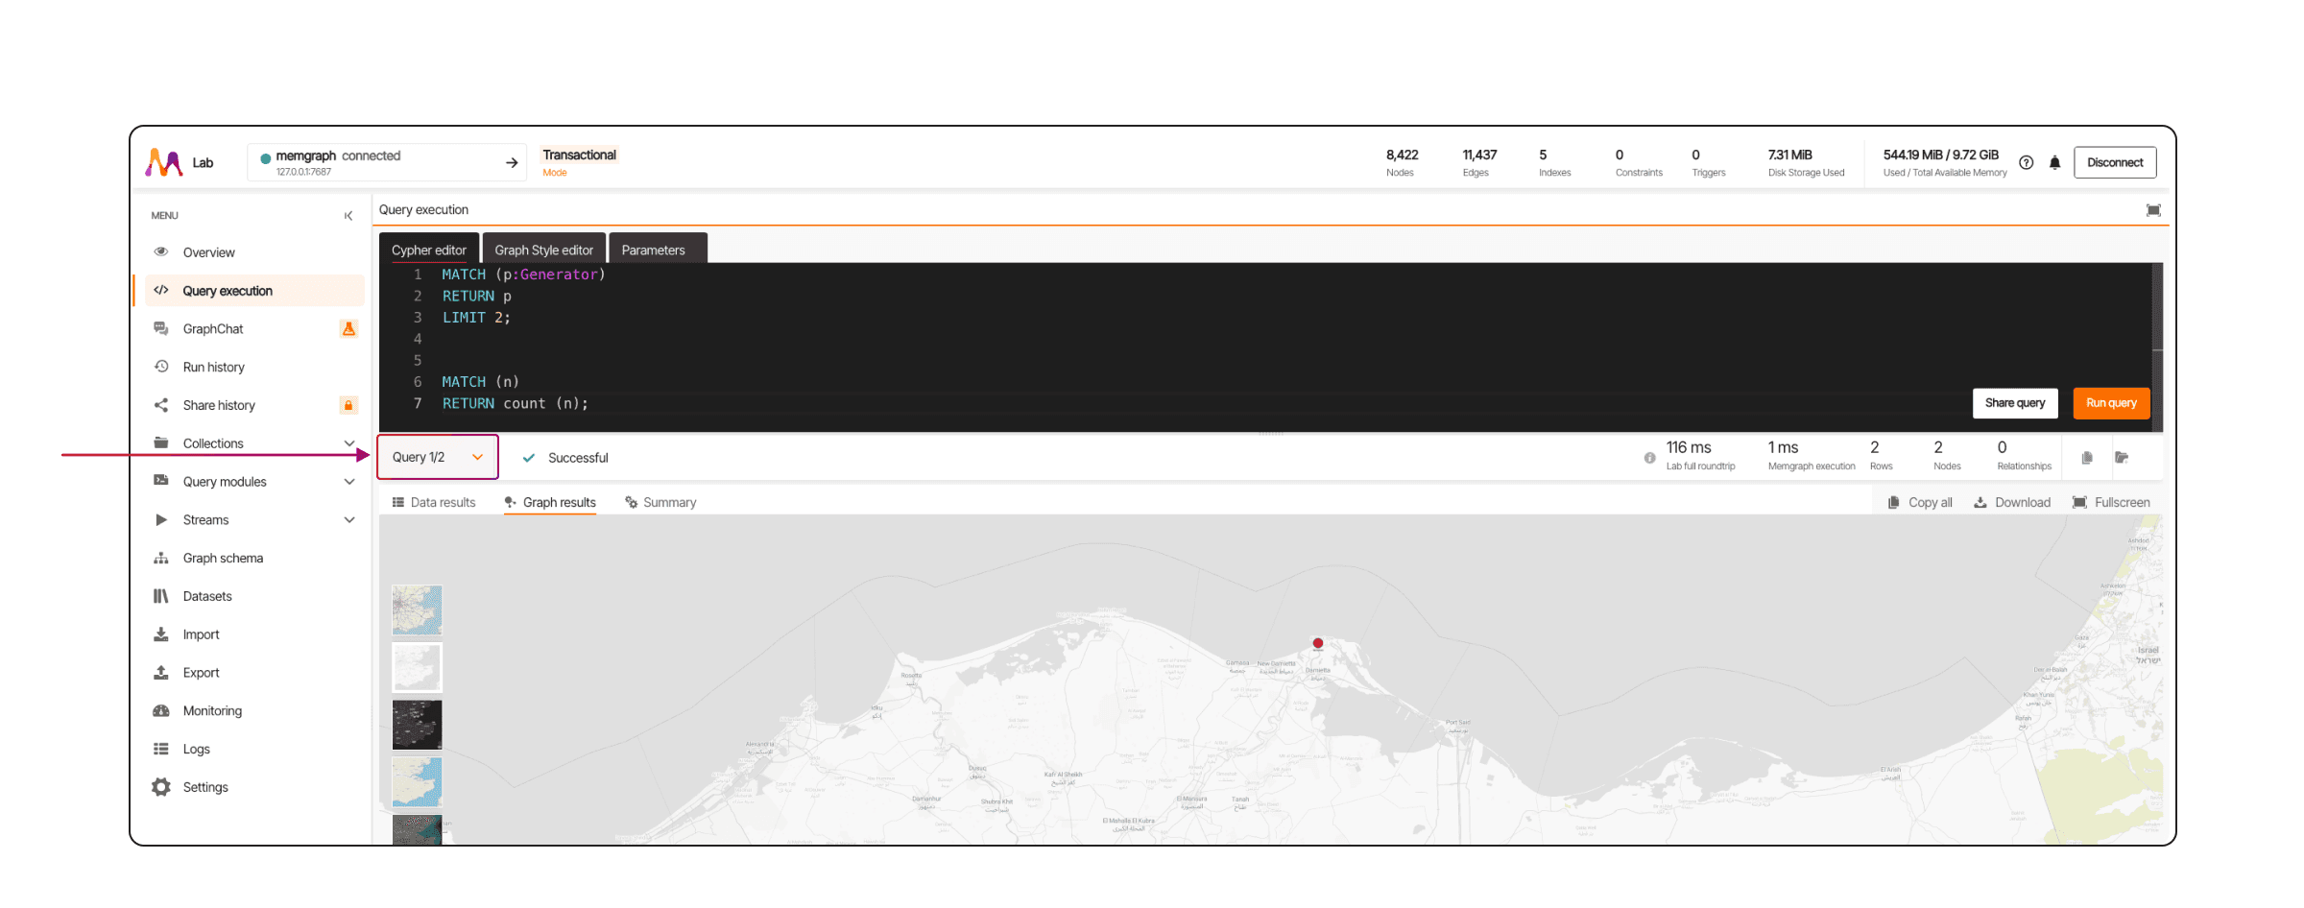Open Settings gear icon

(x=161, y=787)
